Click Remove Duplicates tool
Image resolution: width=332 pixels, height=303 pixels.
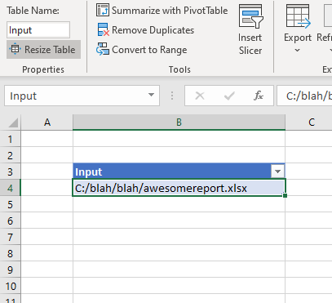click(145, 30)
